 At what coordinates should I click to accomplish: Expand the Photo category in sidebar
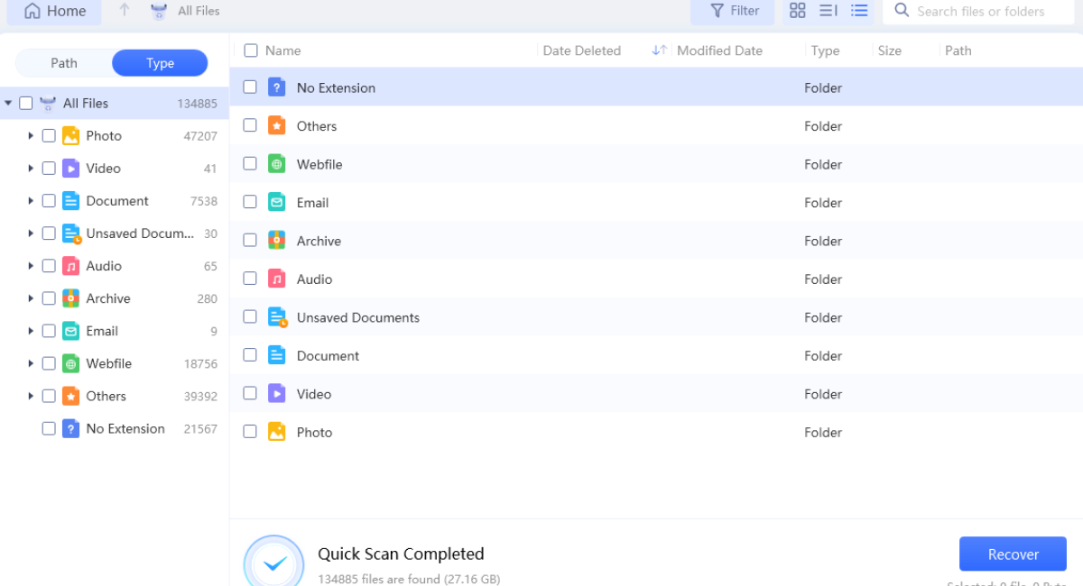(31, 136)
